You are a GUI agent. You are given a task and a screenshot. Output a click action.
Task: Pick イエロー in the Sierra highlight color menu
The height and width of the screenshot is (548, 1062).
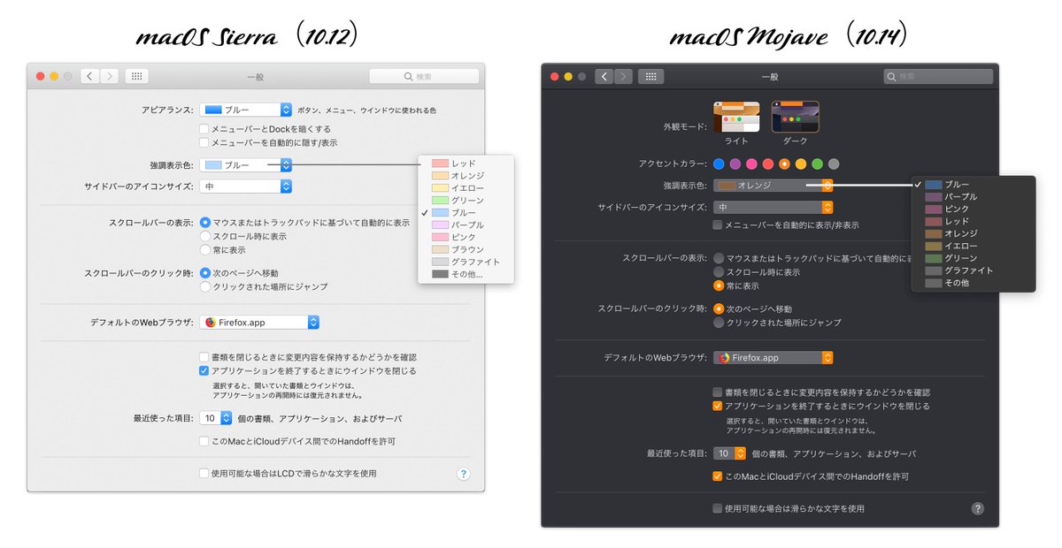(466, 188)
